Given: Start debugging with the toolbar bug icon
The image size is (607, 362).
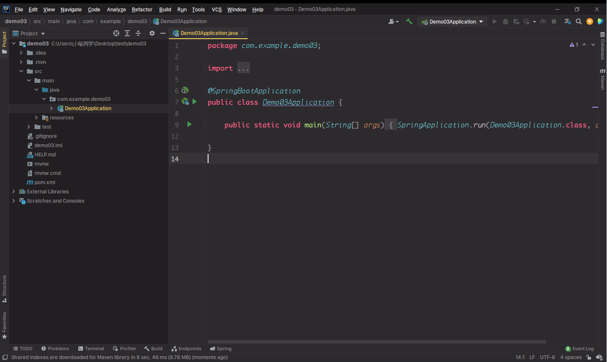Looking at the screenshot, I should (x=505, y=21).
